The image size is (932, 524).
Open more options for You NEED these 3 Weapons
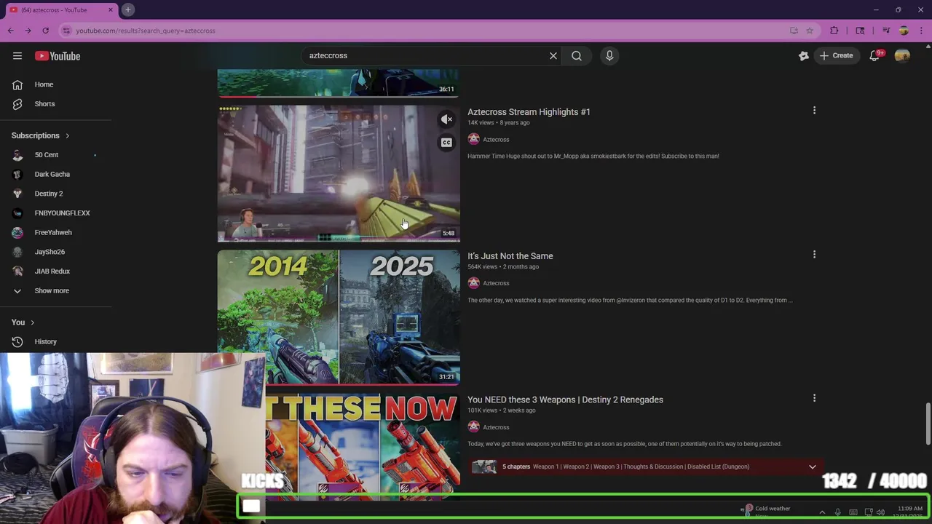814,398
